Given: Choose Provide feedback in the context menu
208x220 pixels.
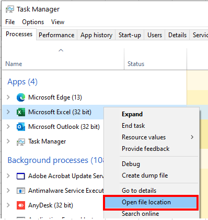Looking at the screenshot, I should coord(151,149).
